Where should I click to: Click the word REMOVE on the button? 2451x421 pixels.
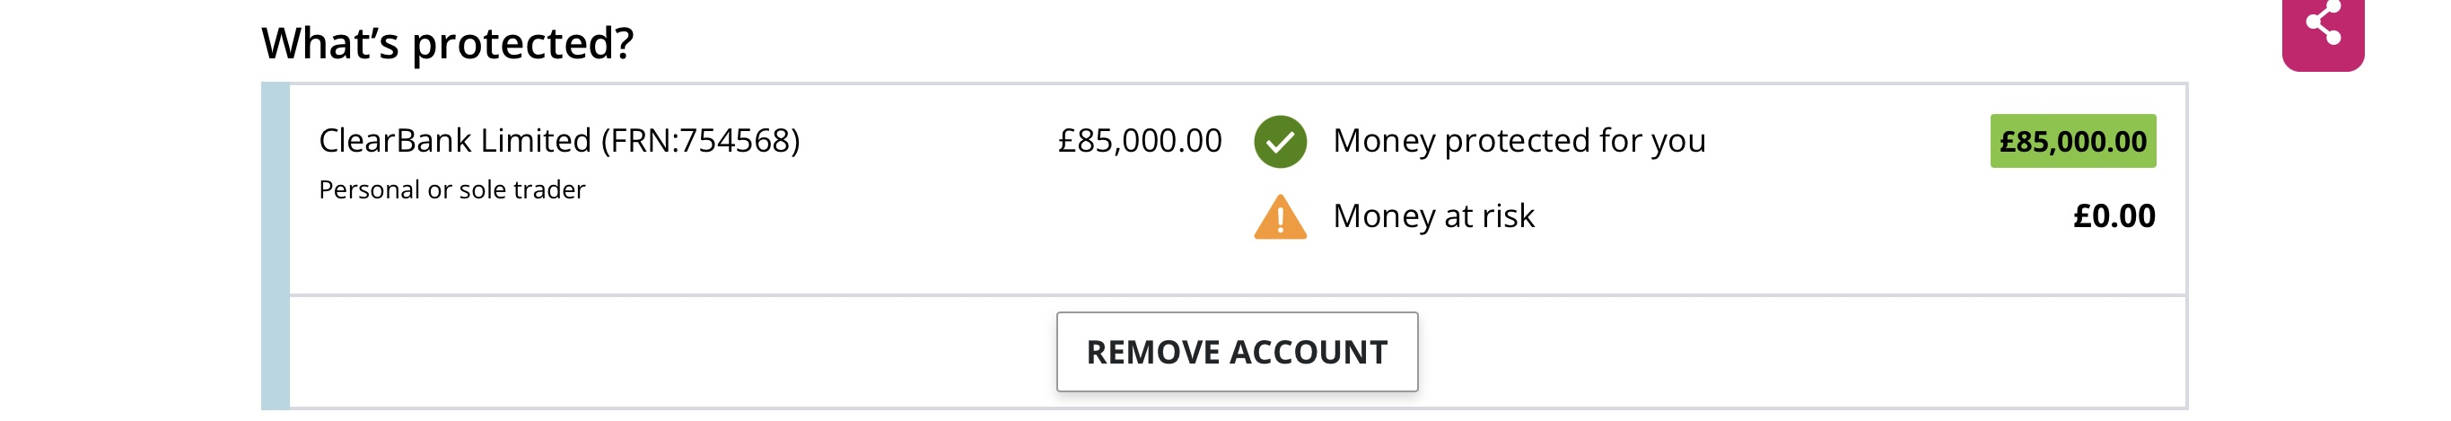coord(1154,353)
